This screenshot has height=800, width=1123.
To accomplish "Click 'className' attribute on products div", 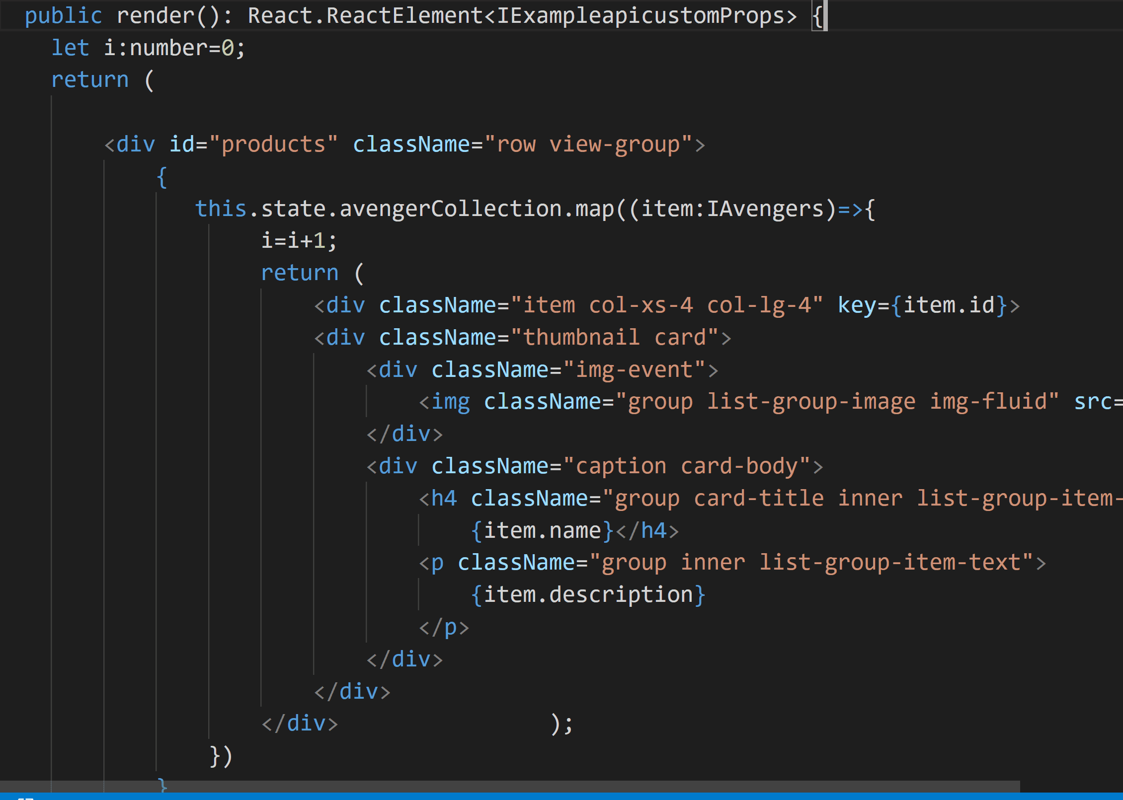I will pyautogui.click(x=411, y=145).
